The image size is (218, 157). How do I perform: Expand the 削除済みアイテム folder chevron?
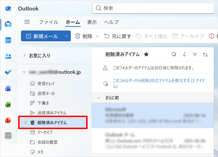[25, 123]
